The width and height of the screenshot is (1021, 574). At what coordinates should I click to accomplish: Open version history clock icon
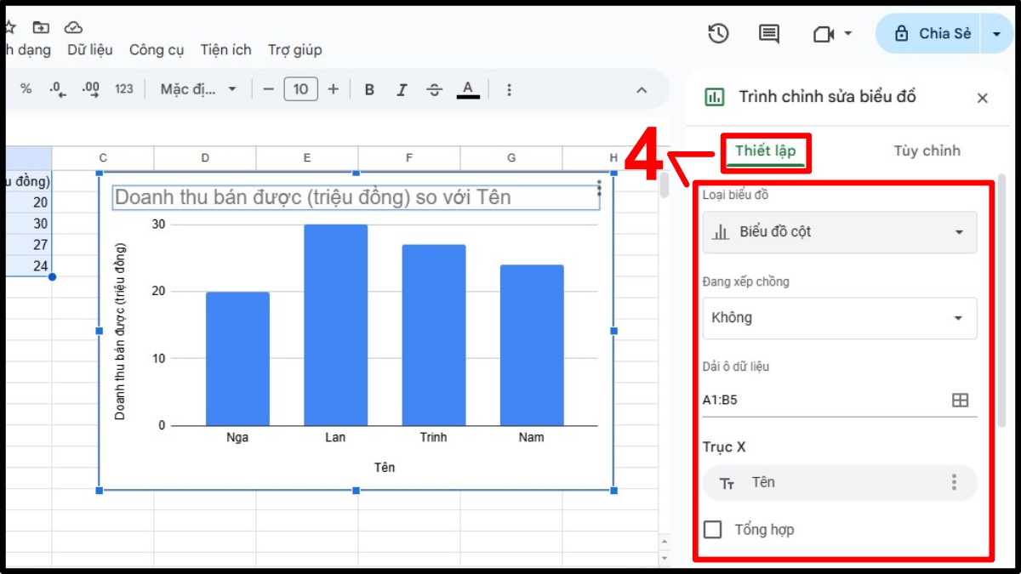[x=718, y=33]
